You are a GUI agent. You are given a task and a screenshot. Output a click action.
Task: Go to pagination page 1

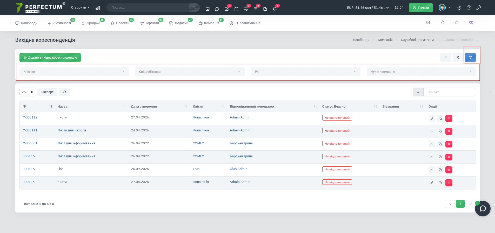point(460,204)
